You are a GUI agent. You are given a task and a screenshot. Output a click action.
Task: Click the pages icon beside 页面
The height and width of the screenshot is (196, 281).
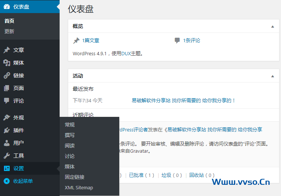tap(7, 88)
